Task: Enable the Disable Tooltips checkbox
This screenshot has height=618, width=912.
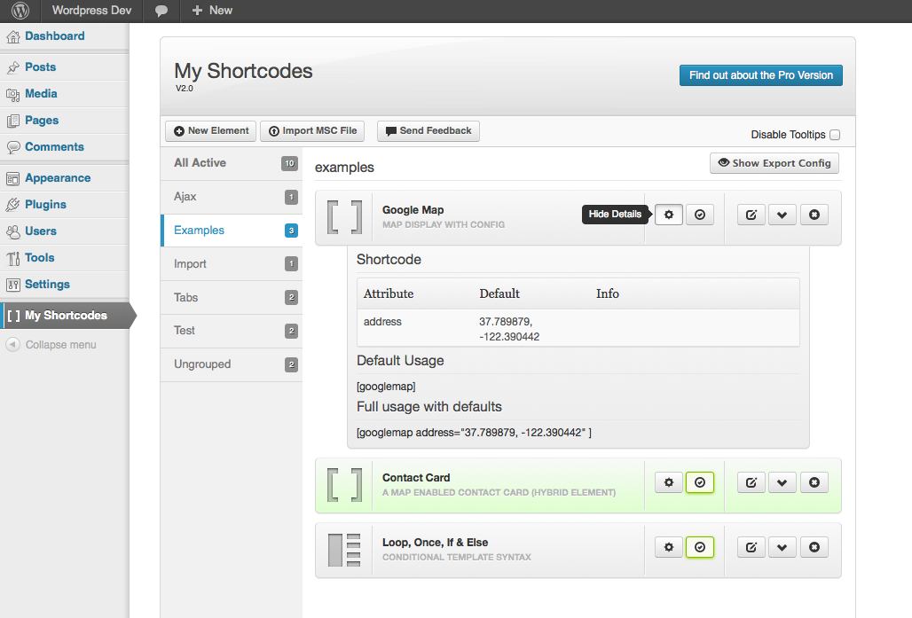Action: tap(835, 134)
